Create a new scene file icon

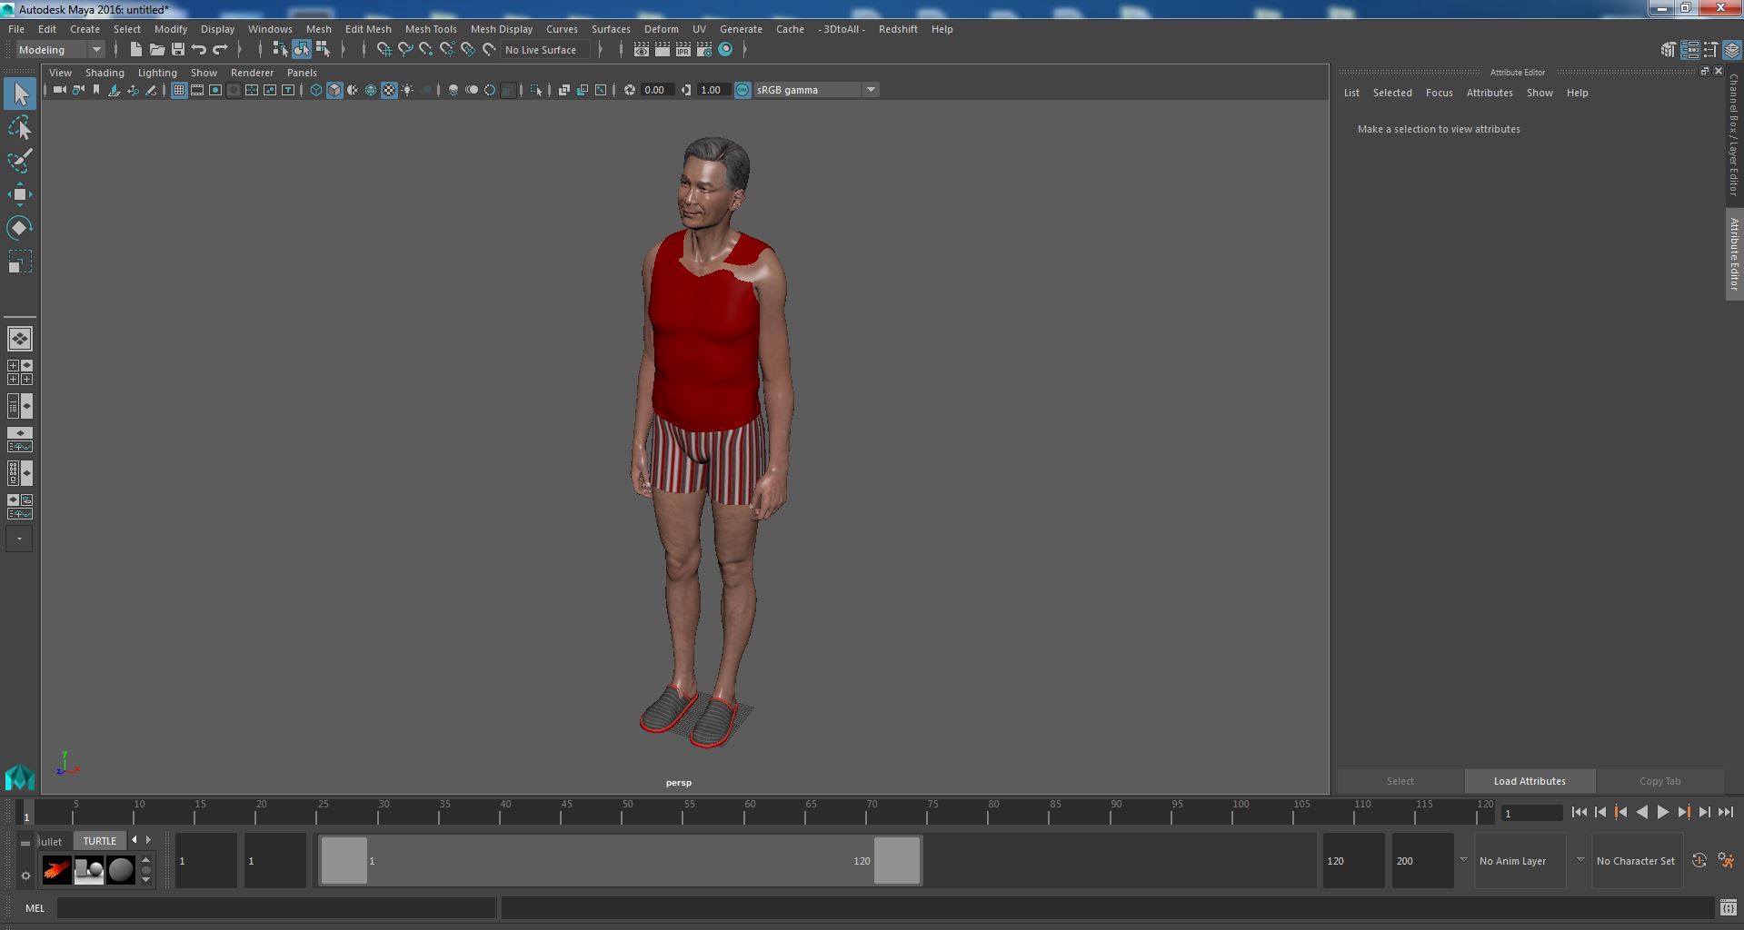point(136,50)
